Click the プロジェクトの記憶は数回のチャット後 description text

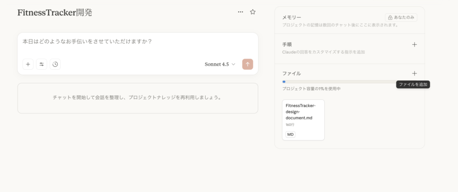[x=340, y=25]
